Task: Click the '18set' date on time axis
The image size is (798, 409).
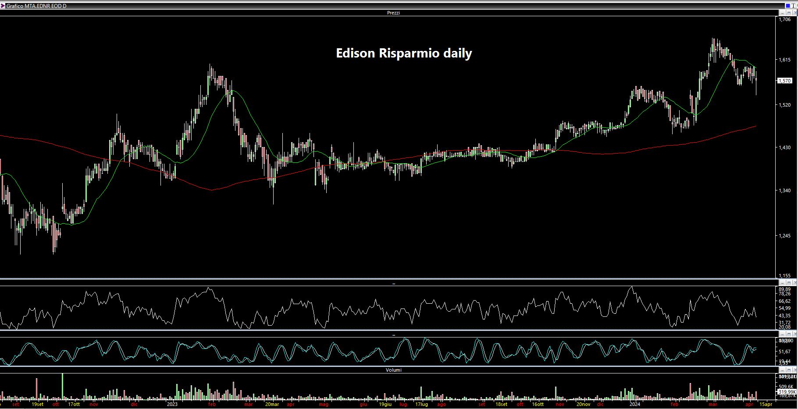Action: pos(501,404)
